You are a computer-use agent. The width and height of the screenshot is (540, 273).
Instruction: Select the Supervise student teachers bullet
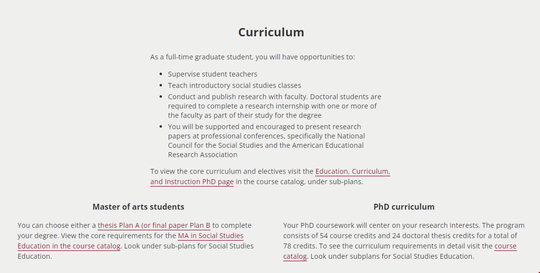(213, 74)
